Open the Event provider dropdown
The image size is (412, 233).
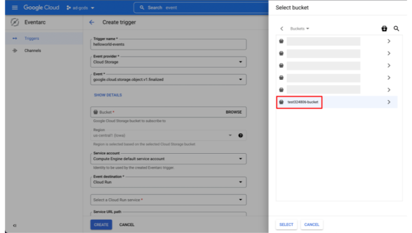coord(168,62)
